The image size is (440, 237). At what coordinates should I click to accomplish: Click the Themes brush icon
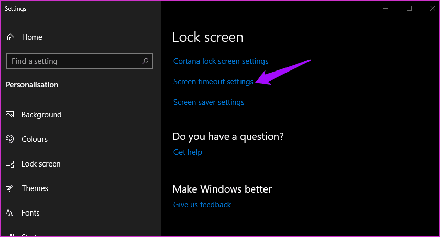(10, 188)
